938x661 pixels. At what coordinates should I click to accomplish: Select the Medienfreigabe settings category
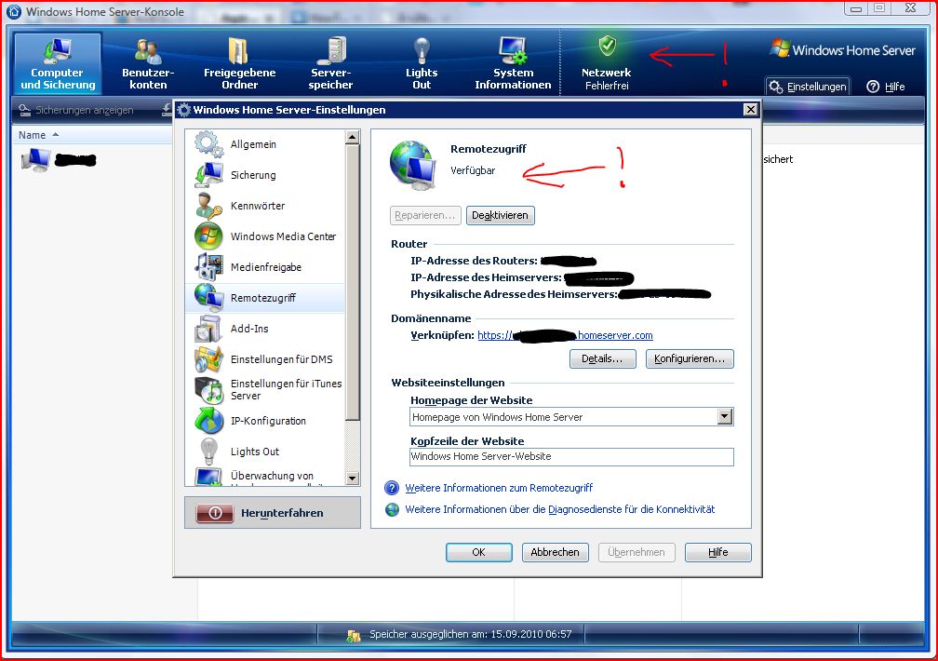[x=265, y=267]
